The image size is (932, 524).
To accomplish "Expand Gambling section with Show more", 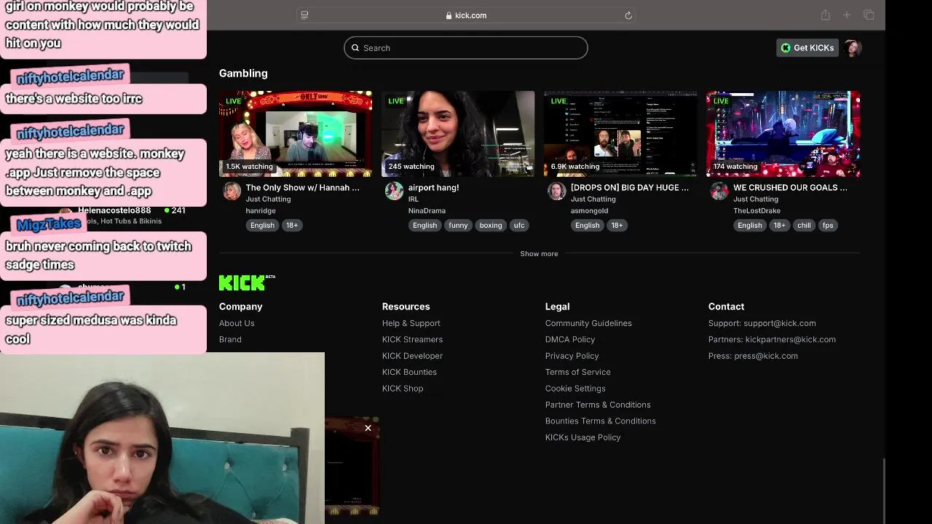I will pyautogui.click(x=539, y=254).
